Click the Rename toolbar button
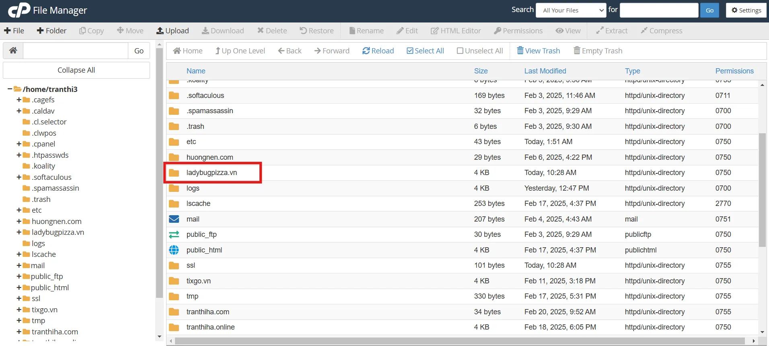This screenshot has width=769, height=346. click(366, 31)
